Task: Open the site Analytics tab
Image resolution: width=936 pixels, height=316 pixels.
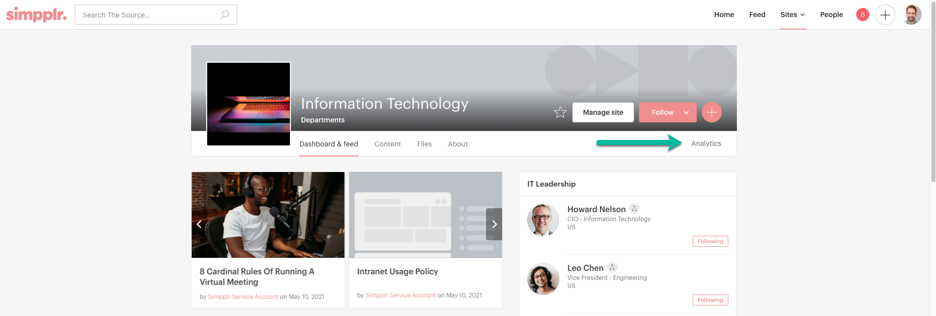Action: (x=706, y=143)
